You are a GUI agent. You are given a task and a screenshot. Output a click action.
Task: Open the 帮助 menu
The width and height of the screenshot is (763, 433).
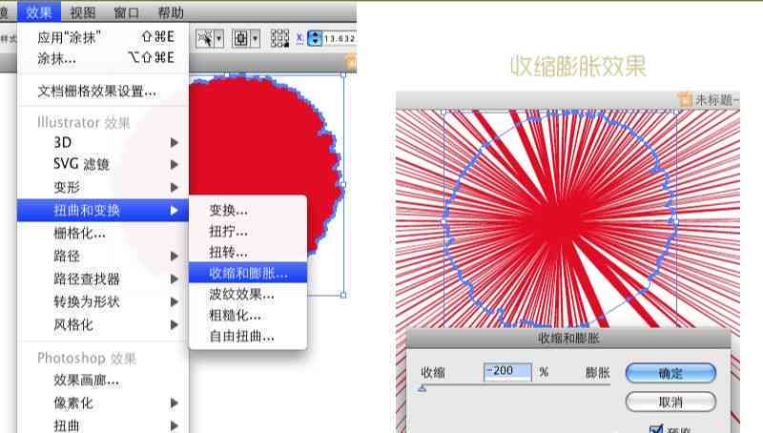171,12
